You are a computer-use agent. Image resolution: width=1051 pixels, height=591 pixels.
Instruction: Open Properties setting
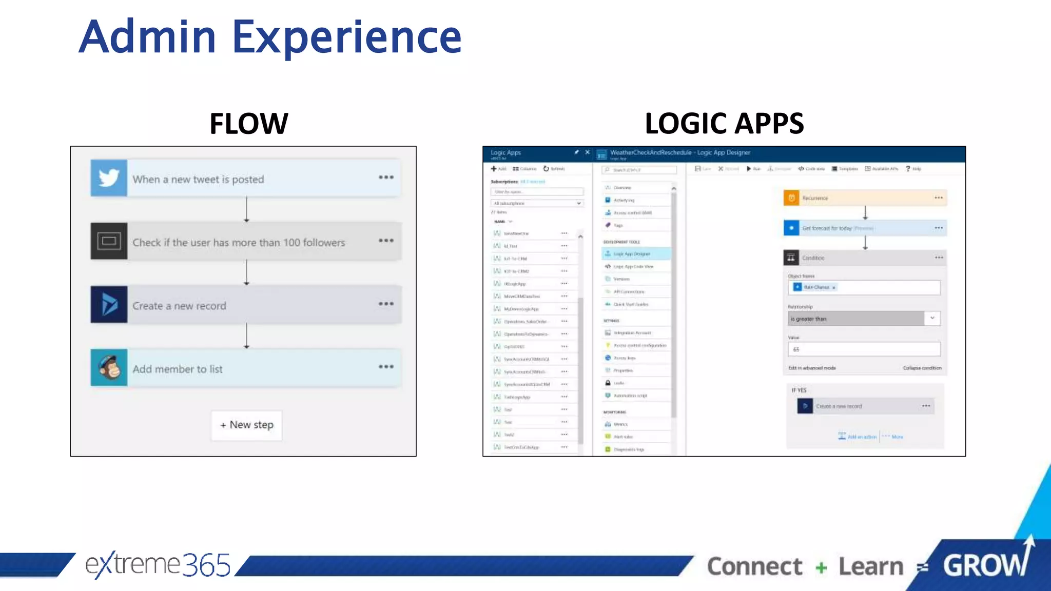pos(636,370)
